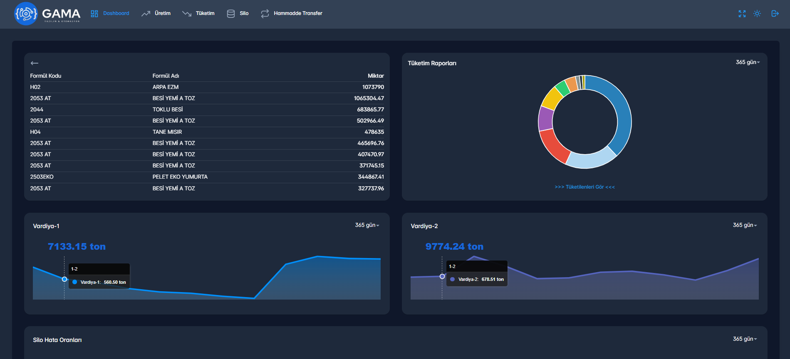The width and height of the screenshot is (790, 359).
Task: Click the Üretim trending-up arrow icon
Action: coord(146,14)
